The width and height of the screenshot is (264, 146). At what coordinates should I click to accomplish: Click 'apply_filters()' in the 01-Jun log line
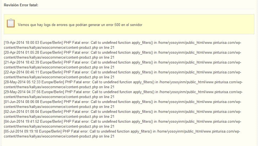[142, 102]
